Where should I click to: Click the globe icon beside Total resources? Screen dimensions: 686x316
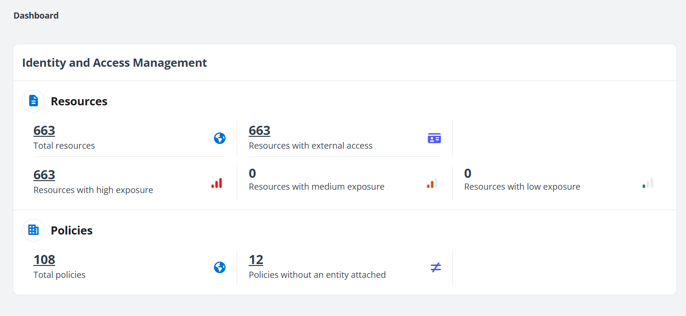coord(219,138)
